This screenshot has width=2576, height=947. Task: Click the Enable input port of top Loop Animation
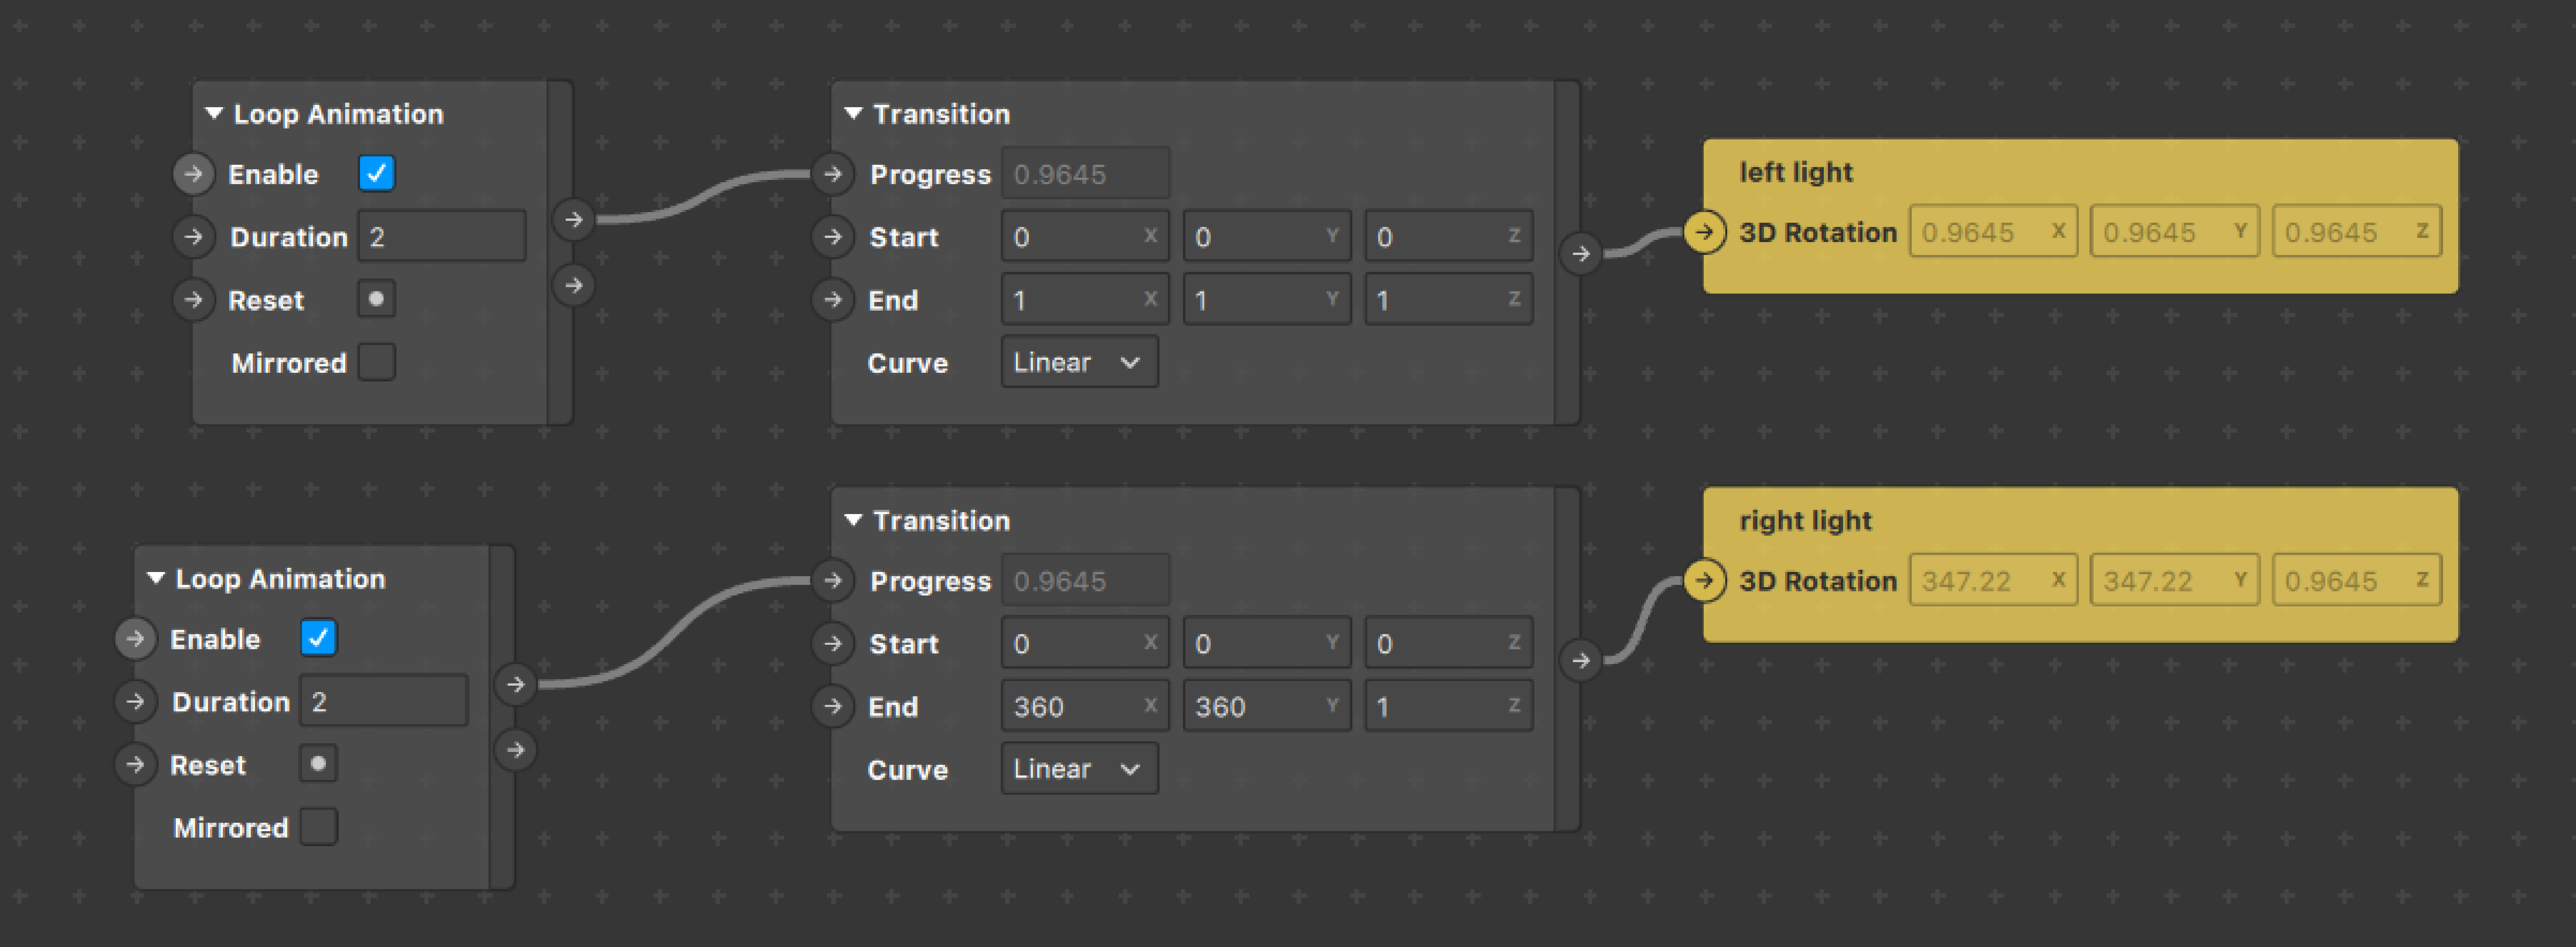(x=193, y=174)
